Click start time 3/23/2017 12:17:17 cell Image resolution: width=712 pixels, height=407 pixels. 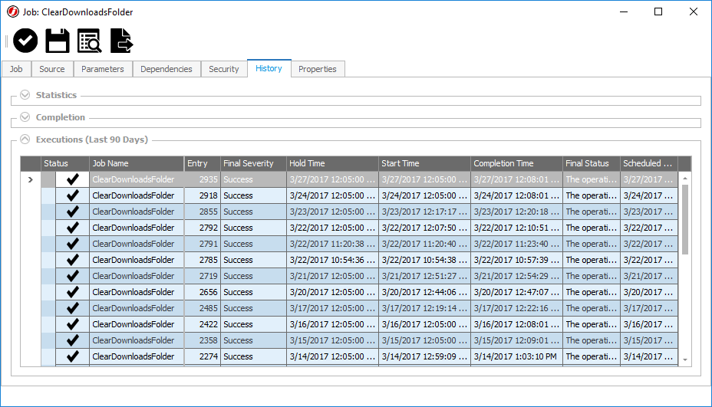pos(424,212)
